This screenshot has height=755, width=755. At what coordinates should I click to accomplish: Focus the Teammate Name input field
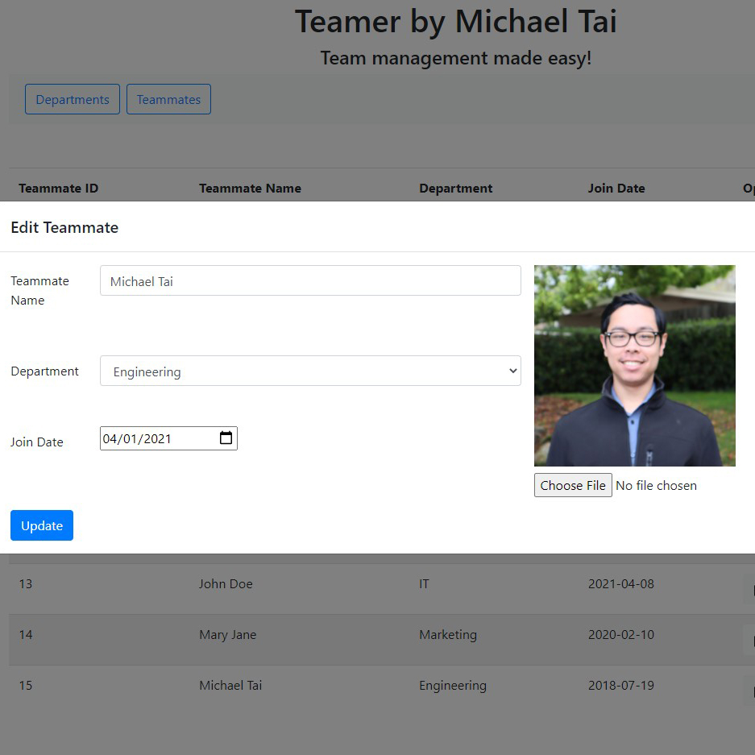pyautogui.click(x=310, y=280)
